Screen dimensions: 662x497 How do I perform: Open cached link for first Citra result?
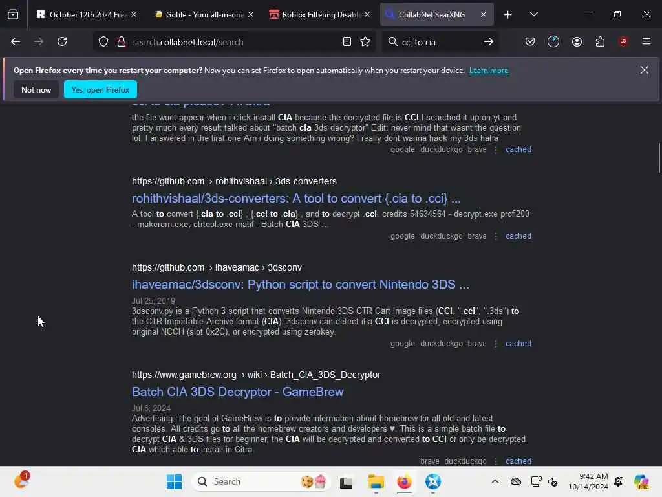(518, 149)
